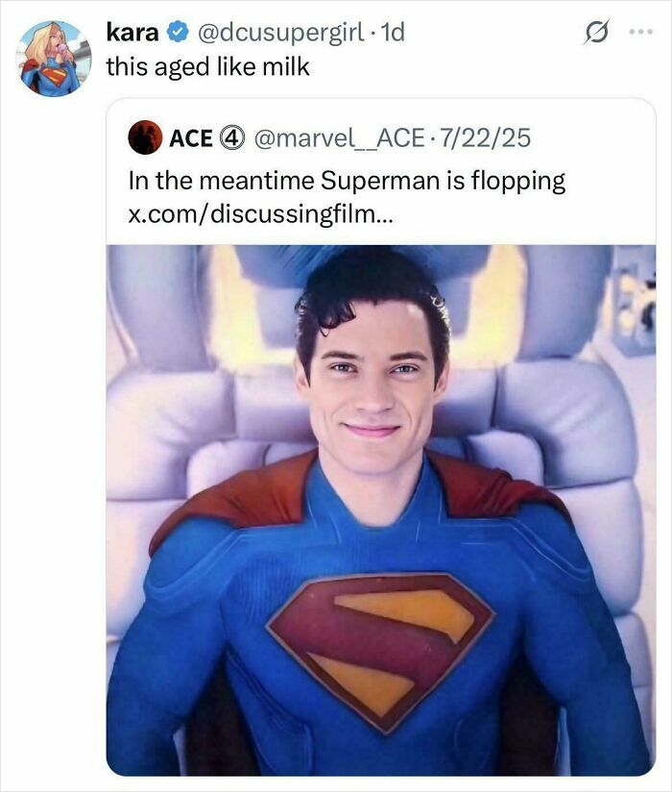Visit the @dcusupergirl profile handle
Image resolution: width=672 pixels, height=792 pixels.
278,30
